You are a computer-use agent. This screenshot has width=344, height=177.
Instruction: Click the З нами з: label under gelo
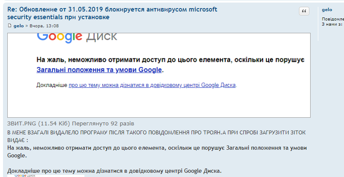click(332, 24)
